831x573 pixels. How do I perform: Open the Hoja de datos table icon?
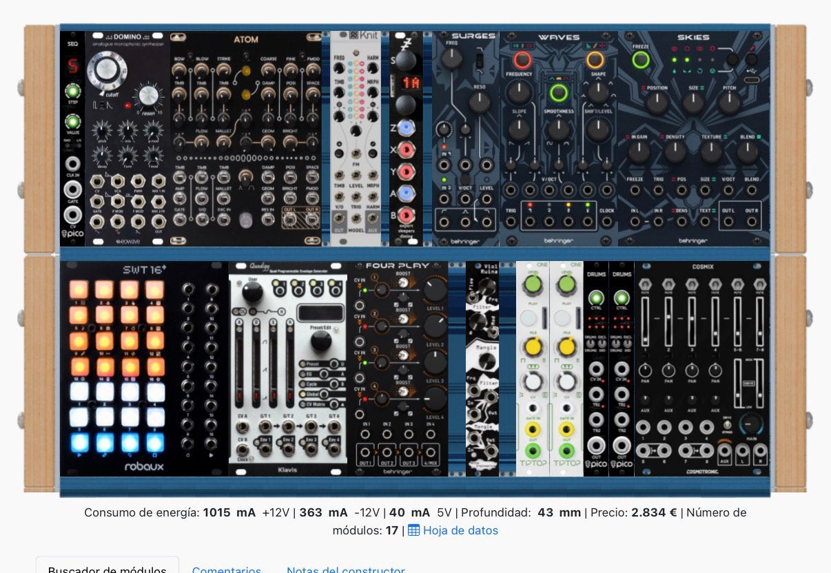(413, 530)
